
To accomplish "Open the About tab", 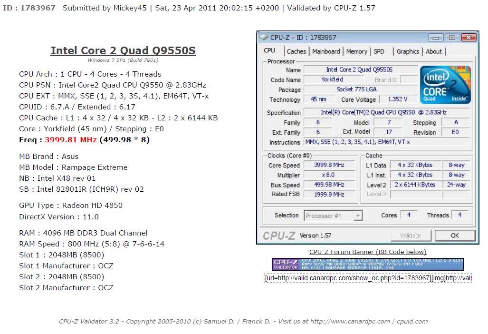I will pyautogui.click(x=434, y=51).
